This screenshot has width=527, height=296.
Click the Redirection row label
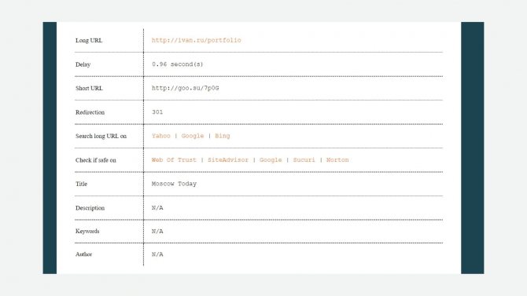[90, 112]
